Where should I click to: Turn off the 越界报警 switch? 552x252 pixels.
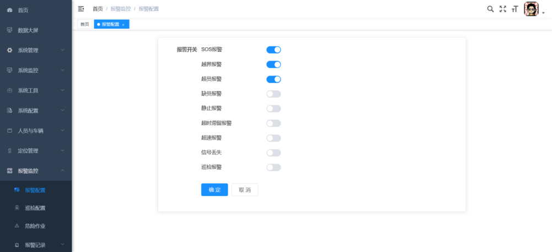(x=274, y=64)
